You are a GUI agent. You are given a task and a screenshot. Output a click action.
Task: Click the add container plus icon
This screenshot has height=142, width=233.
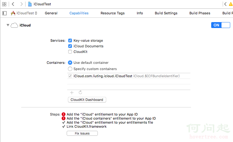click(x=72, y=92)
